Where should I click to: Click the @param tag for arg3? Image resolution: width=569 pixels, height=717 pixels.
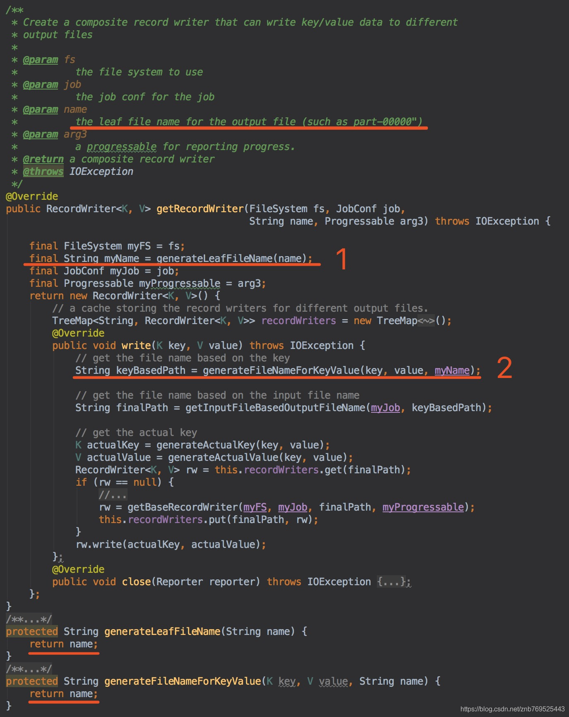pyautogui.click(x=40, y=134)
